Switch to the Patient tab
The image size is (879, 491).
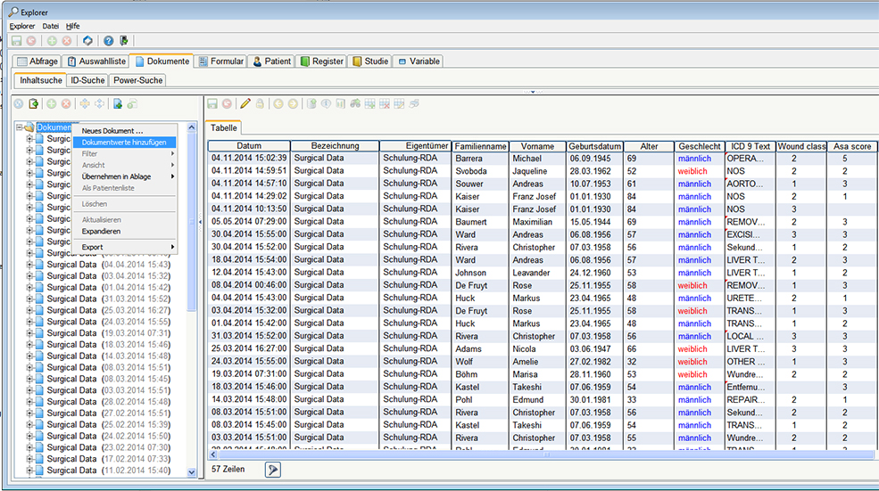click(x=271, y=61)
